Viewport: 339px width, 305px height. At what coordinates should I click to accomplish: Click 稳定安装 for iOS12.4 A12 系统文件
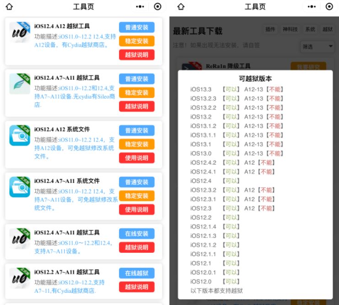coord(137,144)
